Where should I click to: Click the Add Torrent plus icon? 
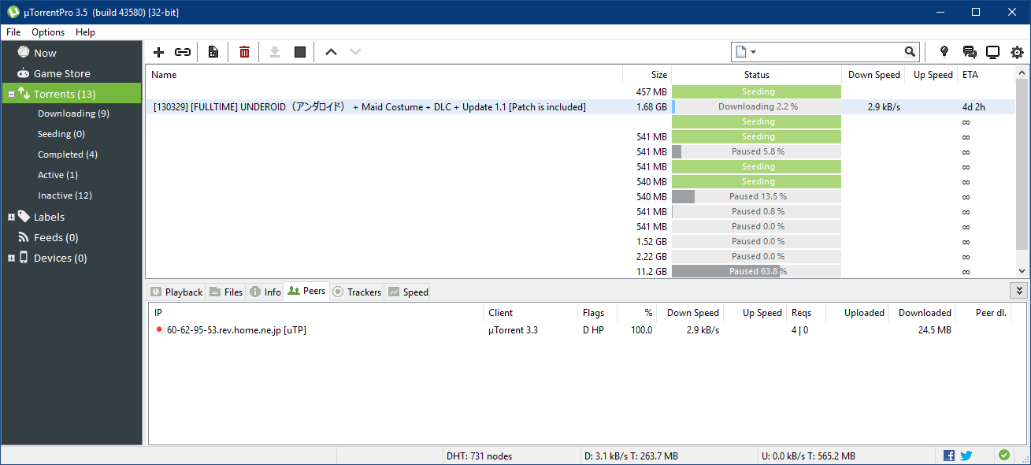point(158,52)
